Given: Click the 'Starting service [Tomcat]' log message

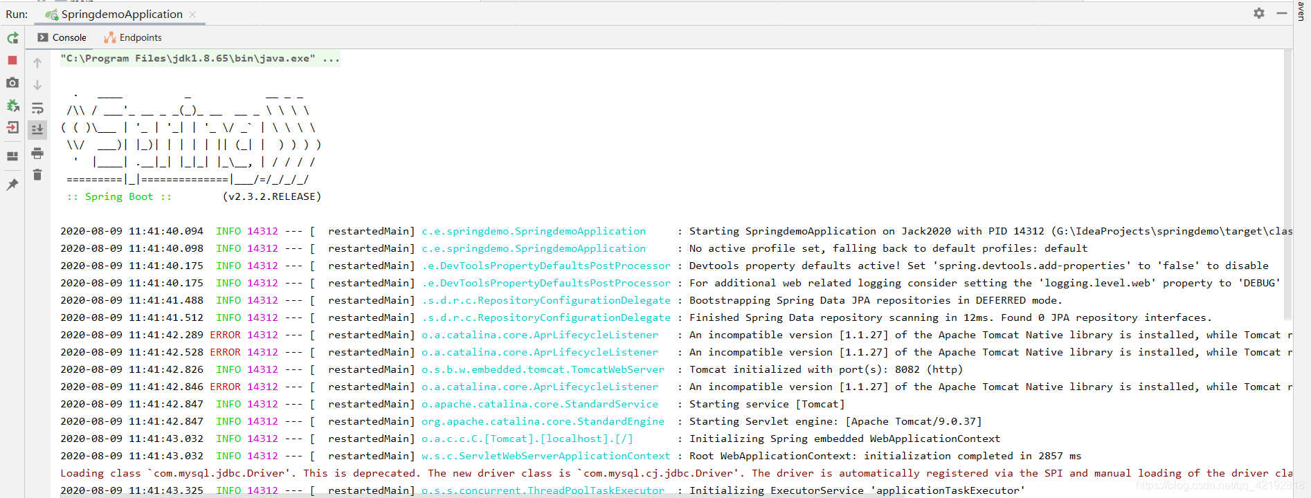Looking at the screenshot, I should [x=767, y=404].
